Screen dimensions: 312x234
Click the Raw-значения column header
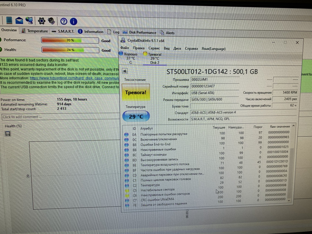280,126
